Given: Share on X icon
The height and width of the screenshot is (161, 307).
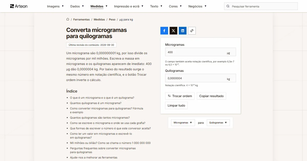Looking at the screenshot, I should tap(173, 31).
